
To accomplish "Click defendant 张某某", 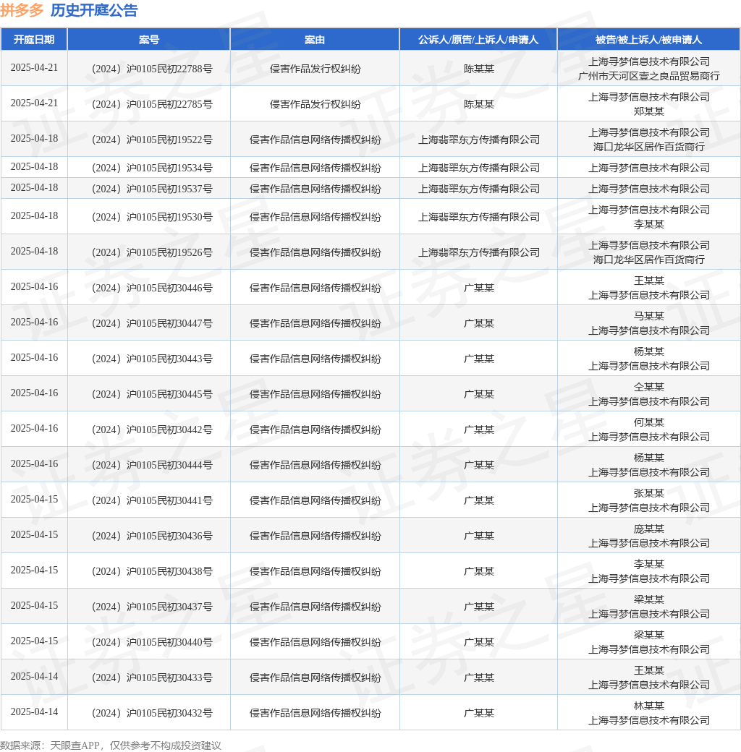I will pos(649,493).
